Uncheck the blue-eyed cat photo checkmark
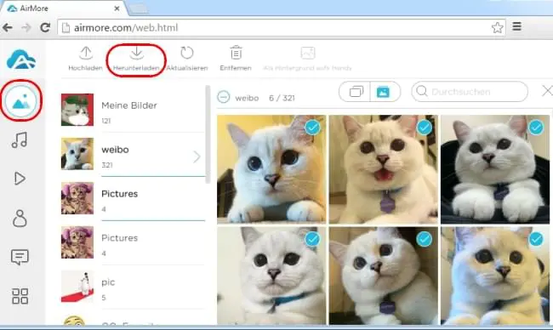Screen dimensions: 553x330 click(312, 128)
